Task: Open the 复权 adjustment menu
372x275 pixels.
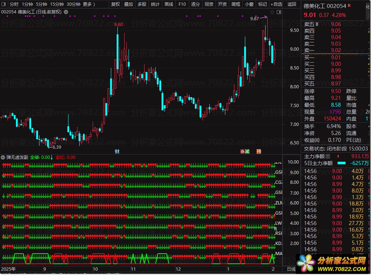Action: [x=116, y=4]
